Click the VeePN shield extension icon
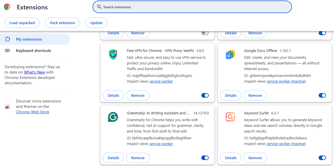The height and width of the screenshot is (166, 334). (x=113, y=54)
